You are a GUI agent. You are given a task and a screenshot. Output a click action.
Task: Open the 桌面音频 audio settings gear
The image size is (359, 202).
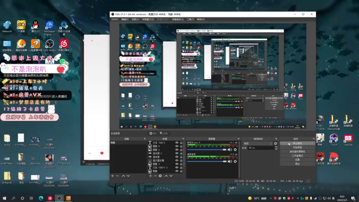click(x=235, y=162)
